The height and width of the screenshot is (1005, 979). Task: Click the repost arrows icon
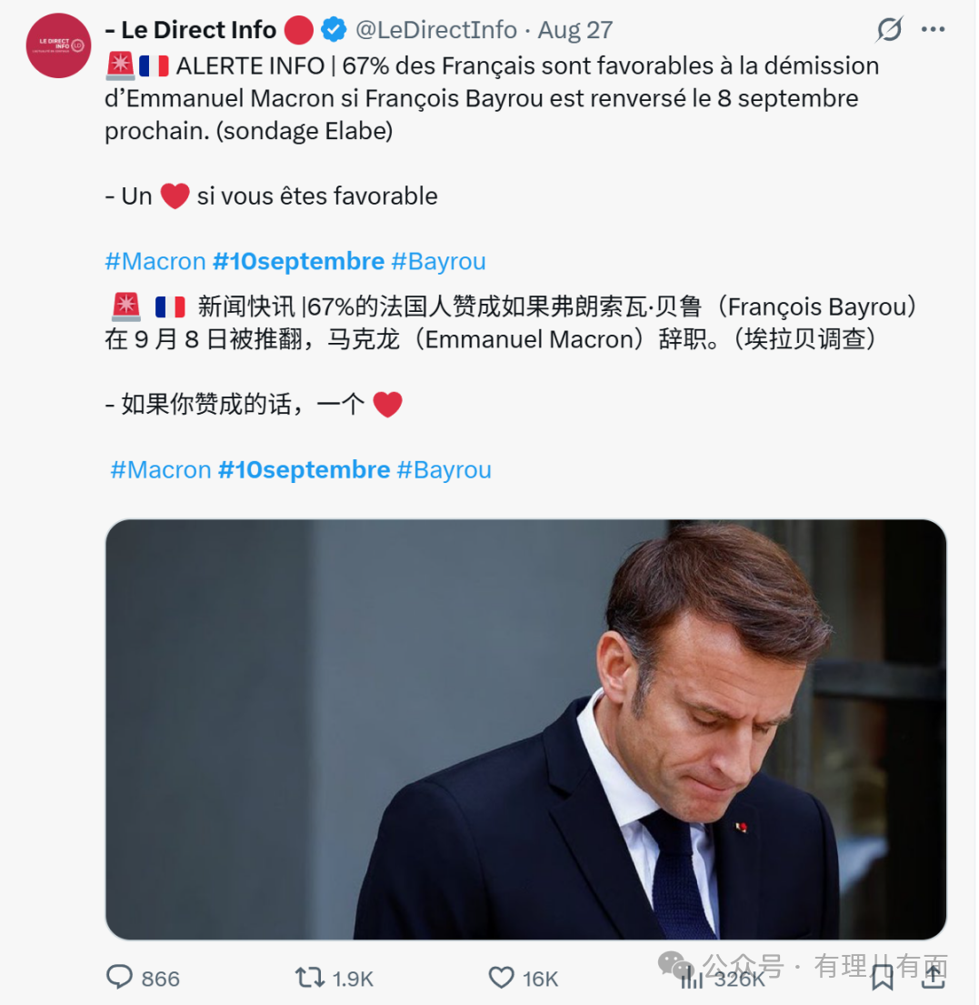coord(310,978)
